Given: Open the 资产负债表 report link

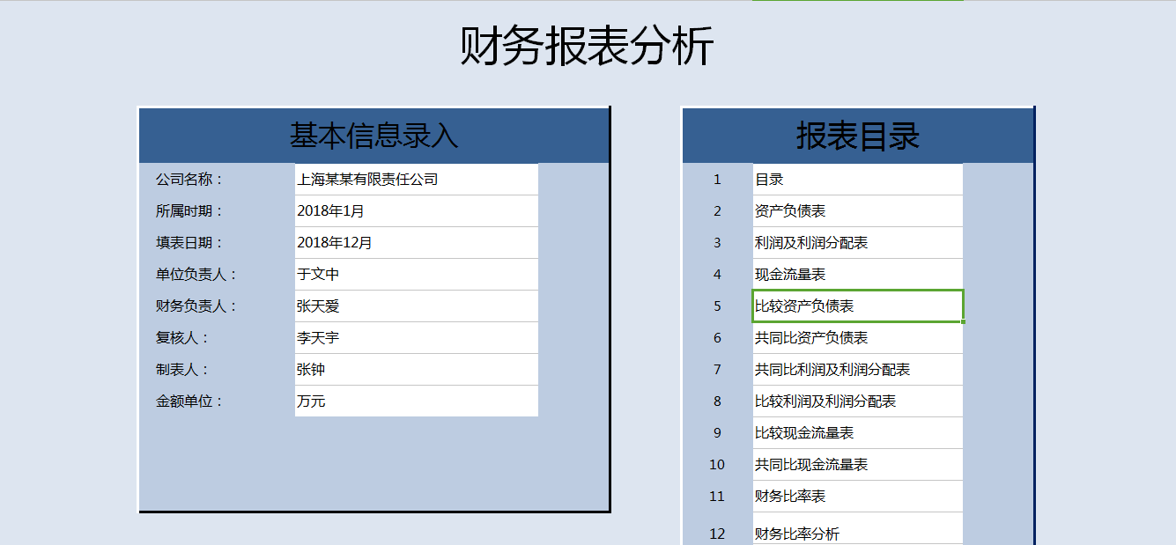Looking at the screenshot, I should pyautogui.click(x=858, y=211).
